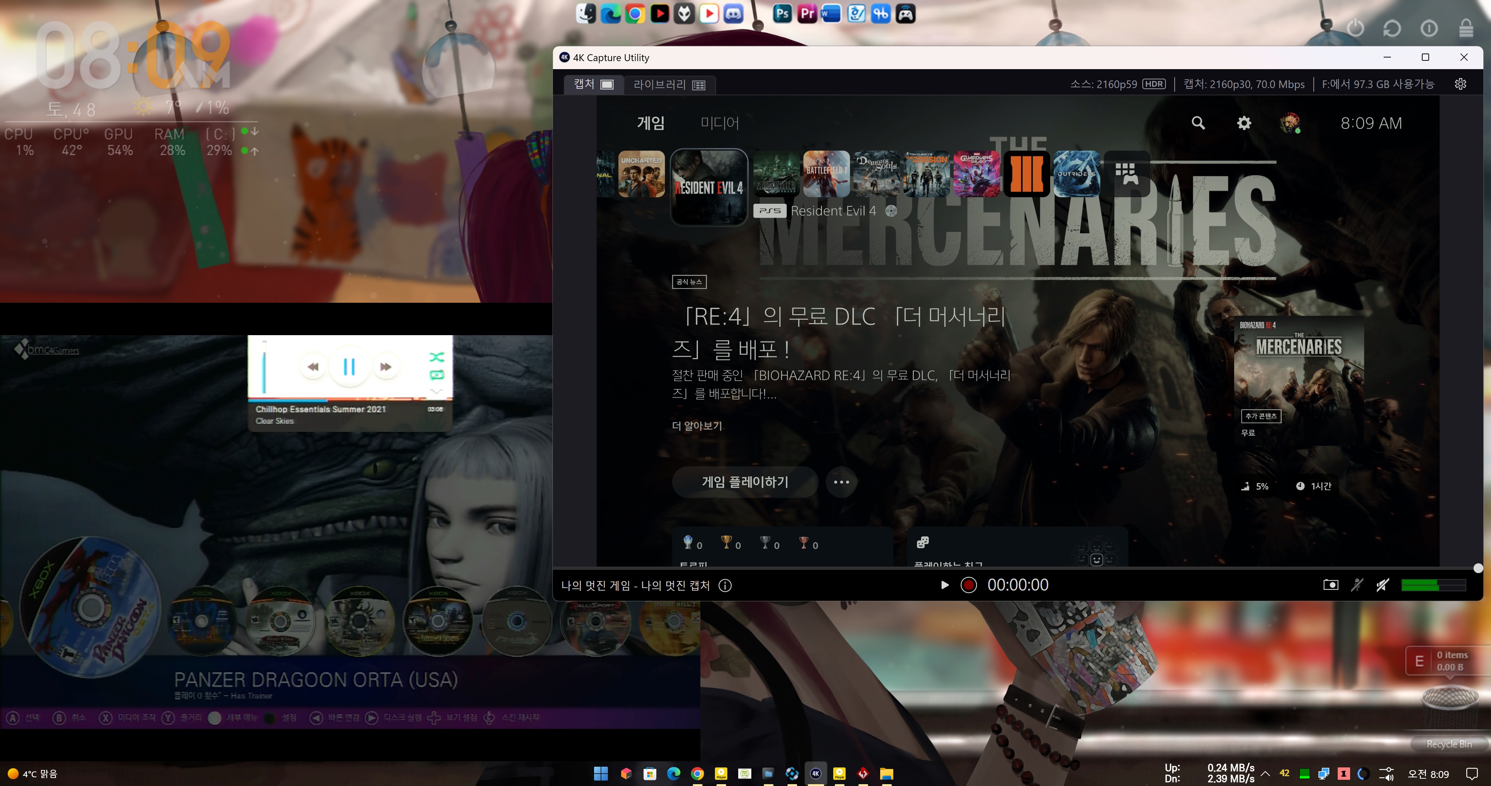
Task: Pause the Chillhop track in music widget
Action: [349, 366]
